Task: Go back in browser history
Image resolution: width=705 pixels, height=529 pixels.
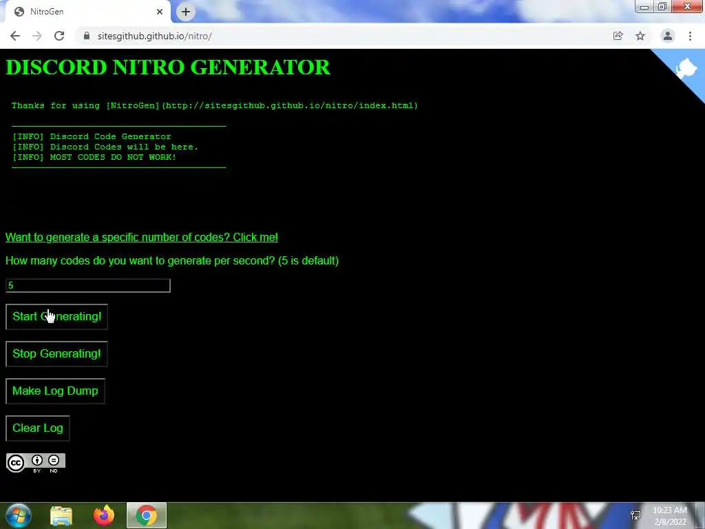Action: [15, 36]
